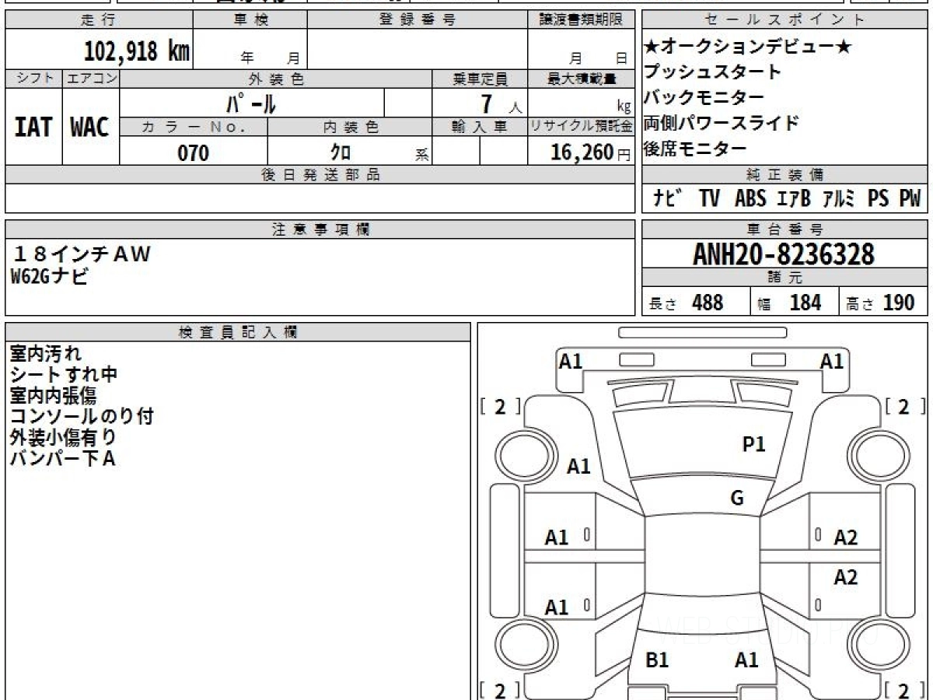933x700 pixels.
Task: Click the エアB equipment code
Action: pyautogui.click(x=793, y=199)
